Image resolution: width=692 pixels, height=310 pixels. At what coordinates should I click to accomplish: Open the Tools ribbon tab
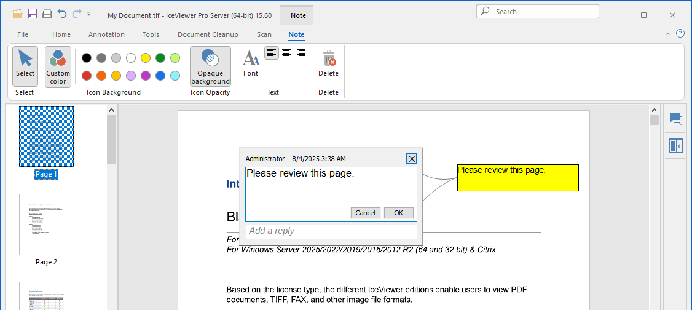click(151, 34)
